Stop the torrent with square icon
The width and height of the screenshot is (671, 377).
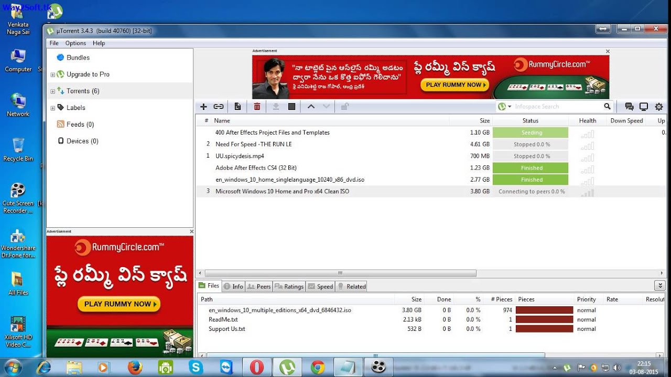pos(292,107)
